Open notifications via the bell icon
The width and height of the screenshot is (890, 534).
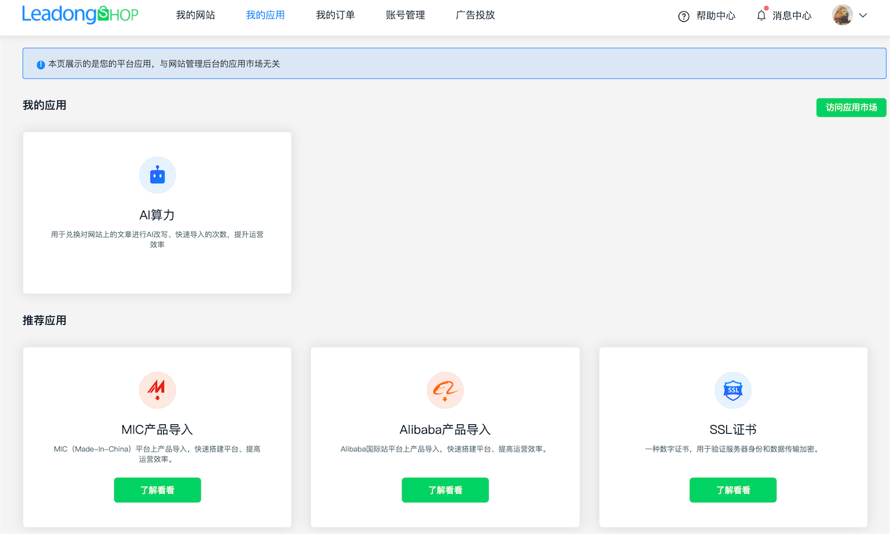coord(761,15)
